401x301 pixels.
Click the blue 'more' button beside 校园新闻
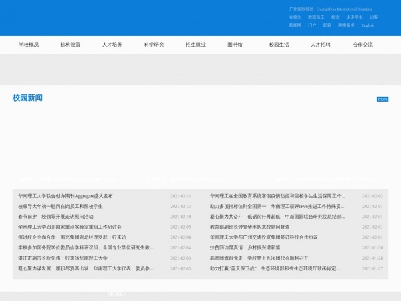tap(382, 99)
